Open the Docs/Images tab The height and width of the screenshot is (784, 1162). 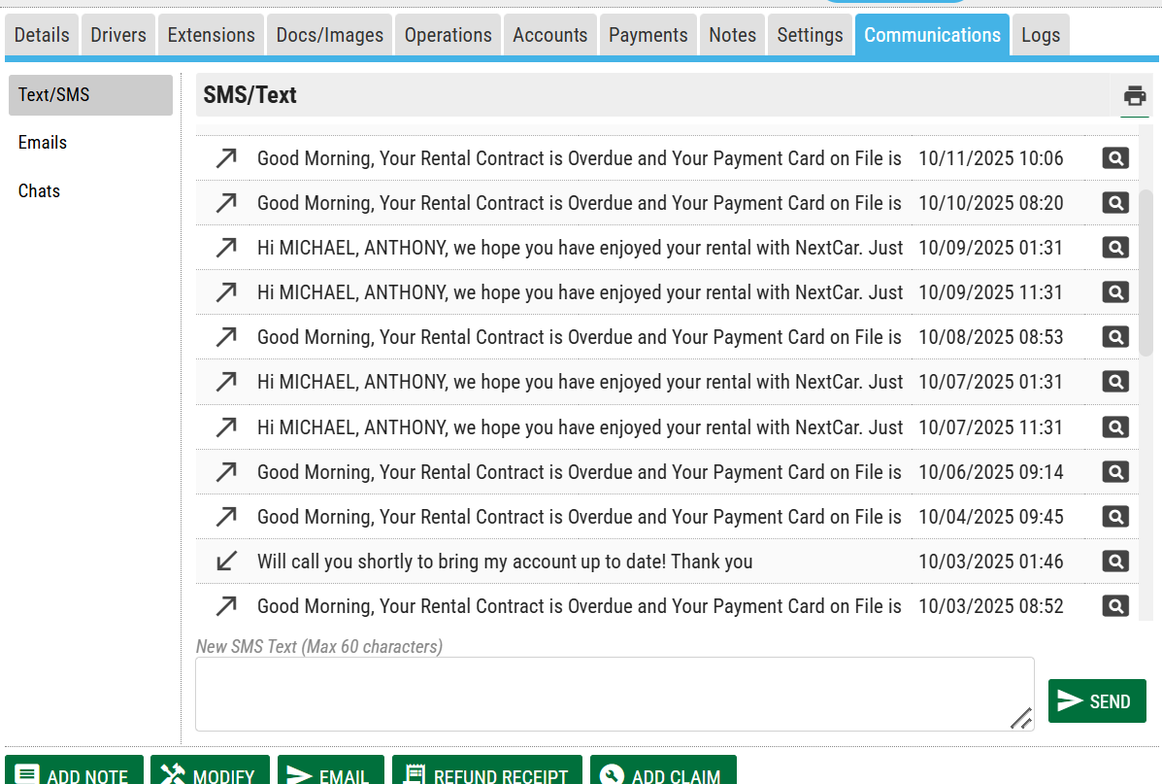(x=329, y=35)
